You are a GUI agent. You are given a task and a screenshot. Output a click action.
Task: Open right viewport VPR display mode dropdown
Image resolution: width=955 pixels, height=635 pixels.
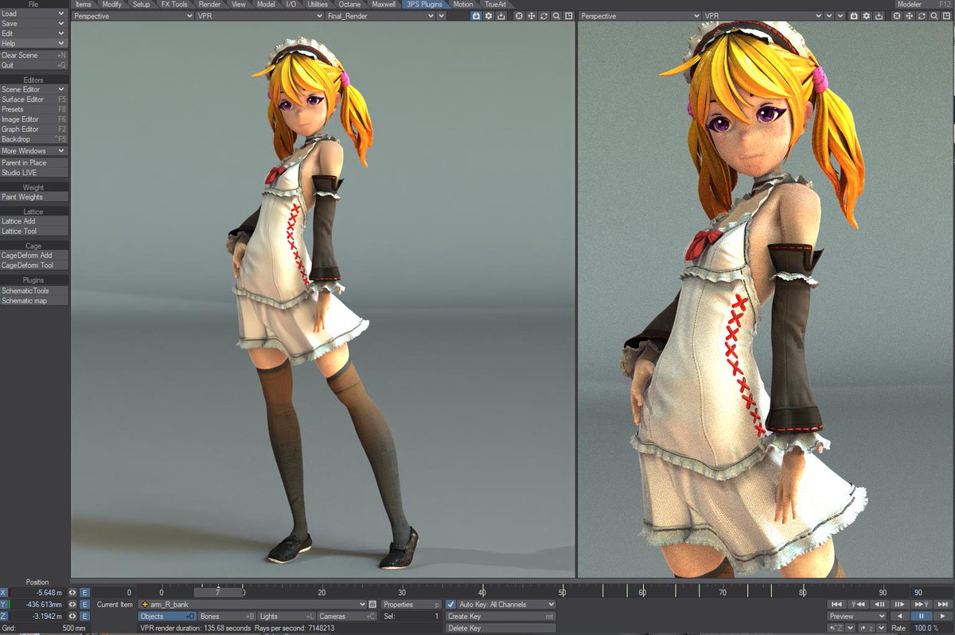point(763,15)
